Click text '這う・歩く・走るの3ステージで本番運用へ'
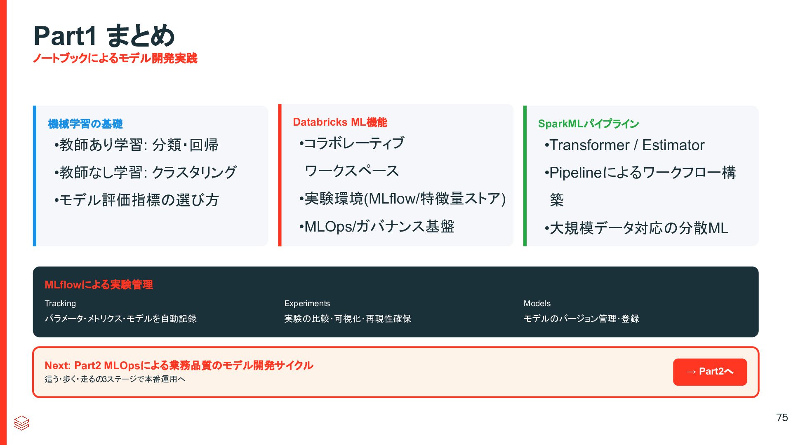The height and width of the screenshot is (445, 791). pyautogui.click(x=115, y=379)
